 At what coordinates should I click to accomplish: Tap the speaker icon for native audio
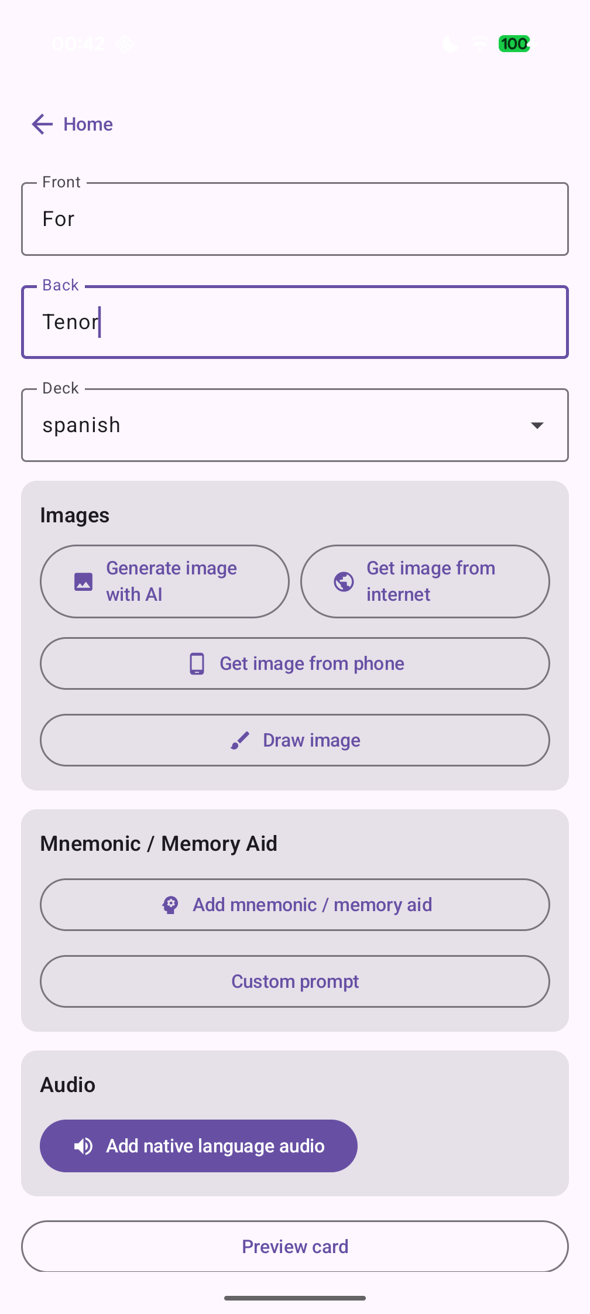84,1146
